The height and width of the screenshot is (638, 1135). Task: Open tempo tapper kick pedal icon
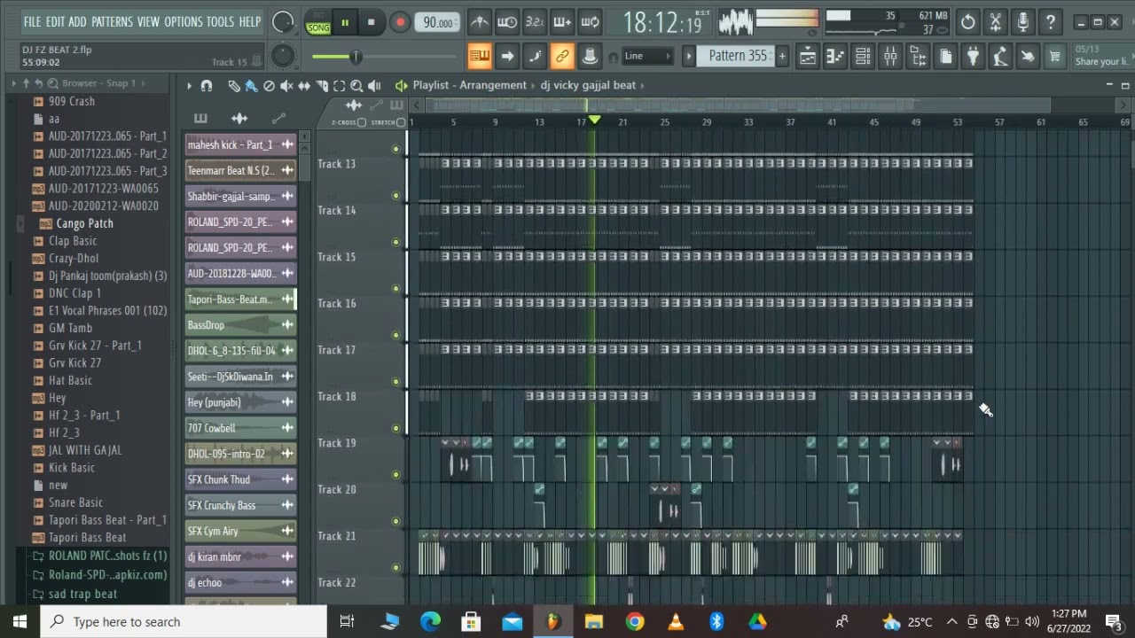point(1000,57)
